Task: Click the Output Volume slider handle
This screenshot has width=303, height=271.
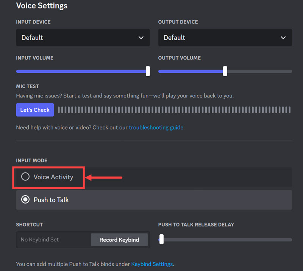Action: [225, 71]
